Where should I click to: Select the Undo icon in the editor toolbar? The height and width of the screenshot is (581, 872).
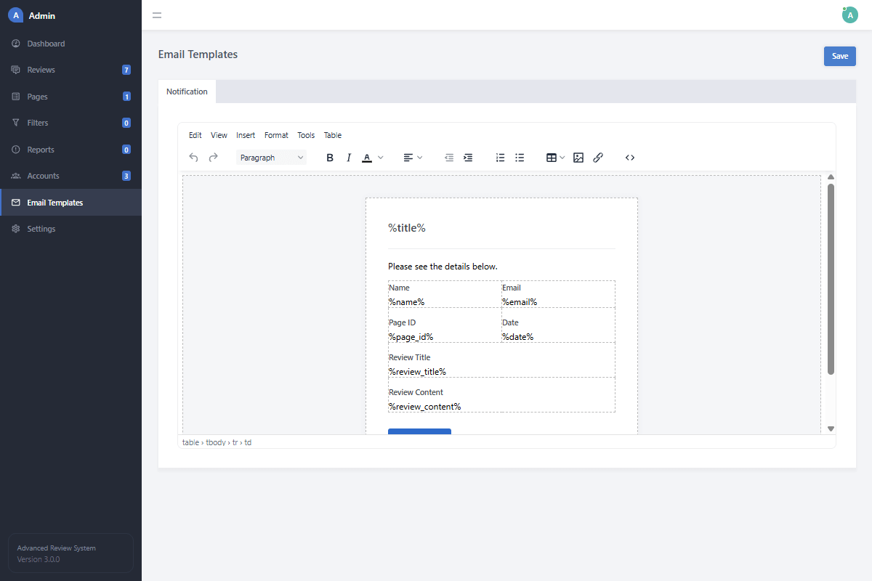[194, 157]
